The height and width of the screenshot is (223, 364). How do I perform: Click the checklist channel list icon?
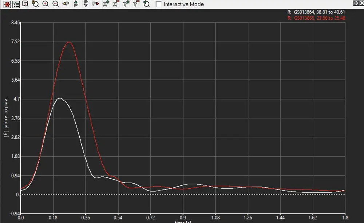coord(16,4)
